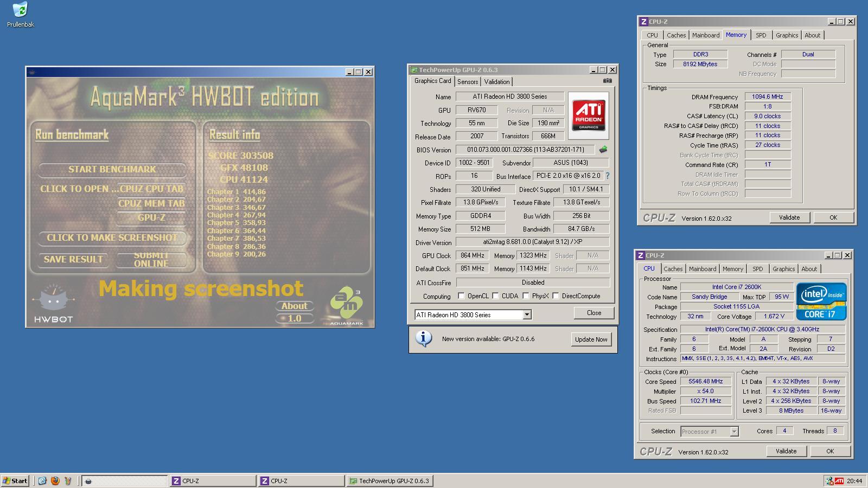Click the GPU-Z button in AquaMark
868x488 pixels.
coord(151,217)
